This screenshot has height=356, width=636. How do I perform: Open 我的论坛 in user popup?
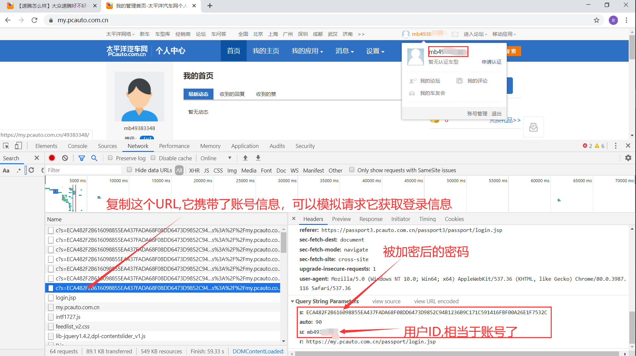point(430,81)
